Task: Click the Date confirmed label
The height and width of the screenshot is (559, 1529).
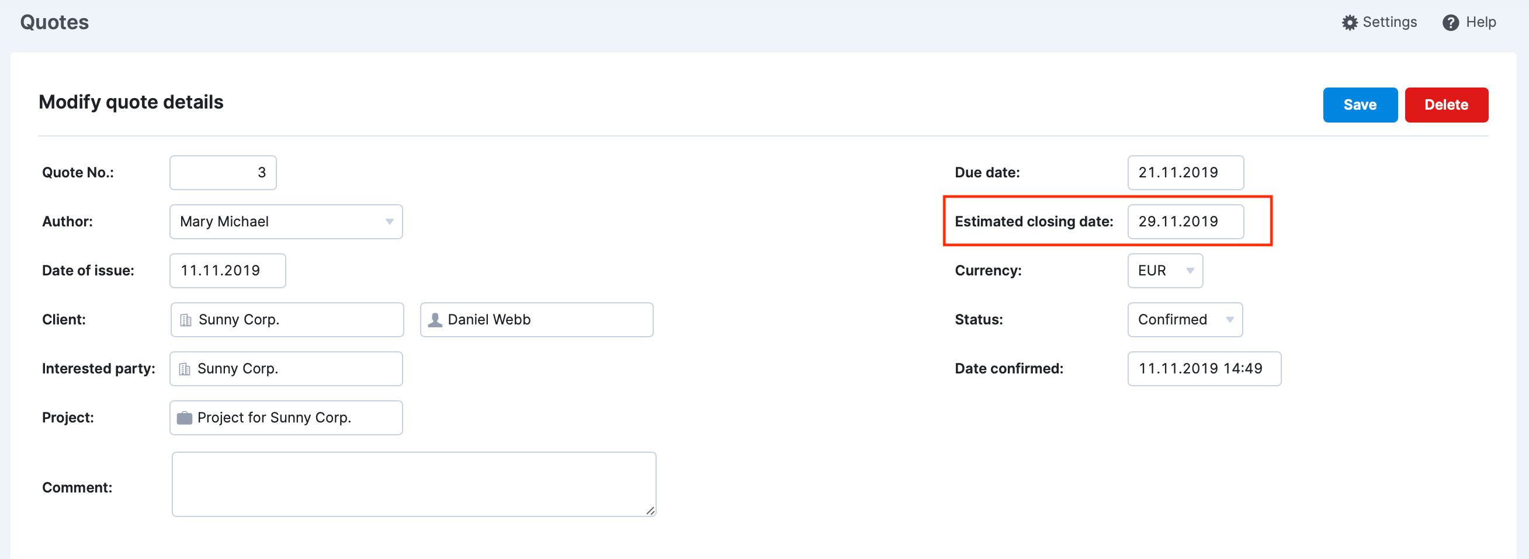Action: pos(1008,369)
